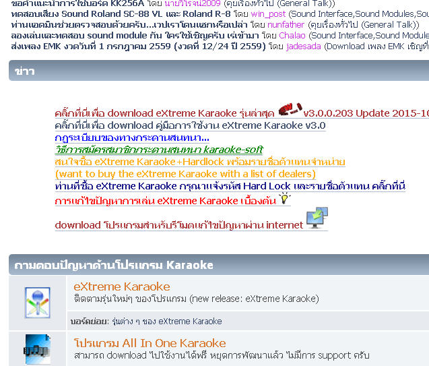Open the โปรแกรม All In One Karaoke board

pos(150,343)
